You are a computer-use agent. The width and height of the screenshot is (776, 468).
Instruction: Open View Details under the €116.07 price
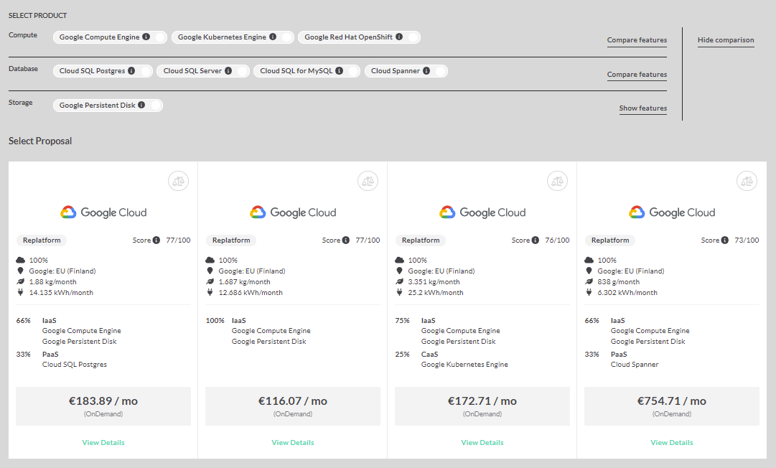point(293,442)
